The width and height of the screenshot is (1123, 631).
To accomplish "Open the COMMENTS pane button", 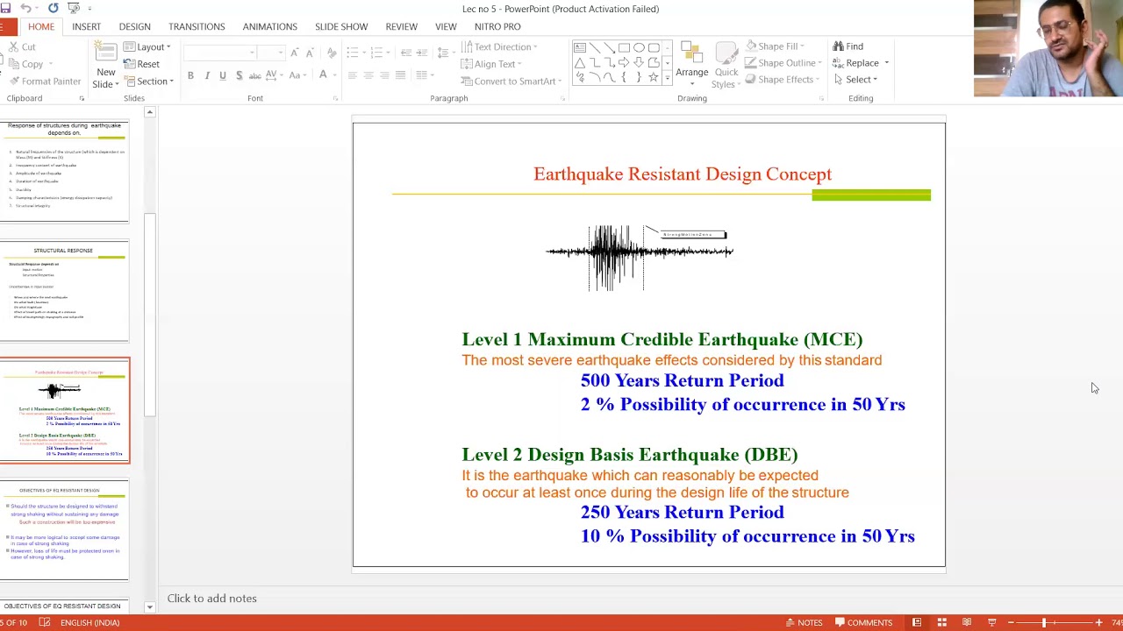I will 864,622.
